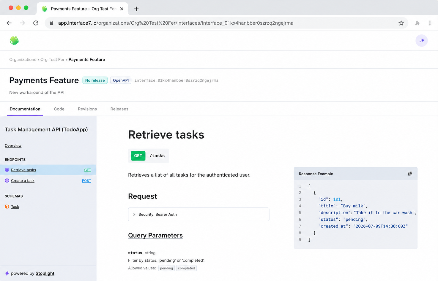Click the pending allowed value chip

tap(166, 268)
